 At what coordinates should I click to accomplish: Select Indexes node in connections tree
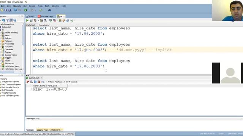pos(8,38)
